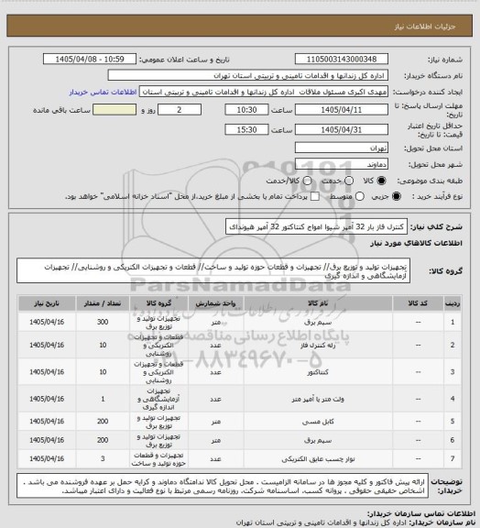Click quantity 1 in the ولت متر row

(103, 399)
